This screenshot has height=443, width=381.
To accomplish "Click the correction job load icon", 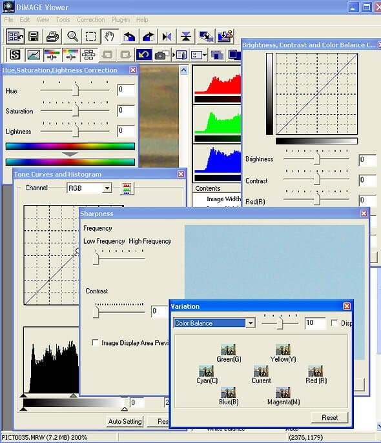I will coord(180,55).
